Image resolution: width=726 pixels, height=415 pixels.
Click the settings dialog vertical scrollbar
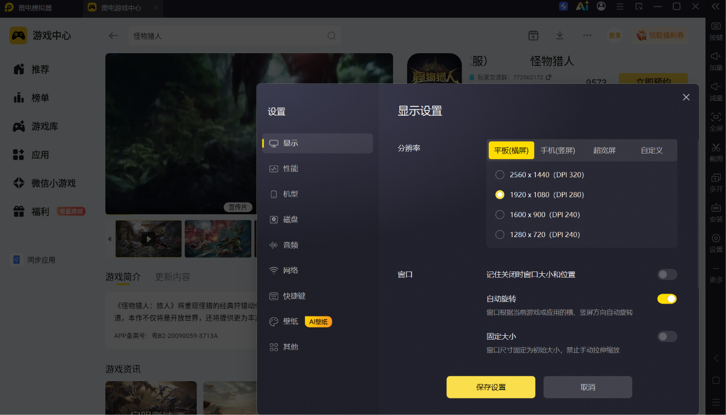[698, 213]
